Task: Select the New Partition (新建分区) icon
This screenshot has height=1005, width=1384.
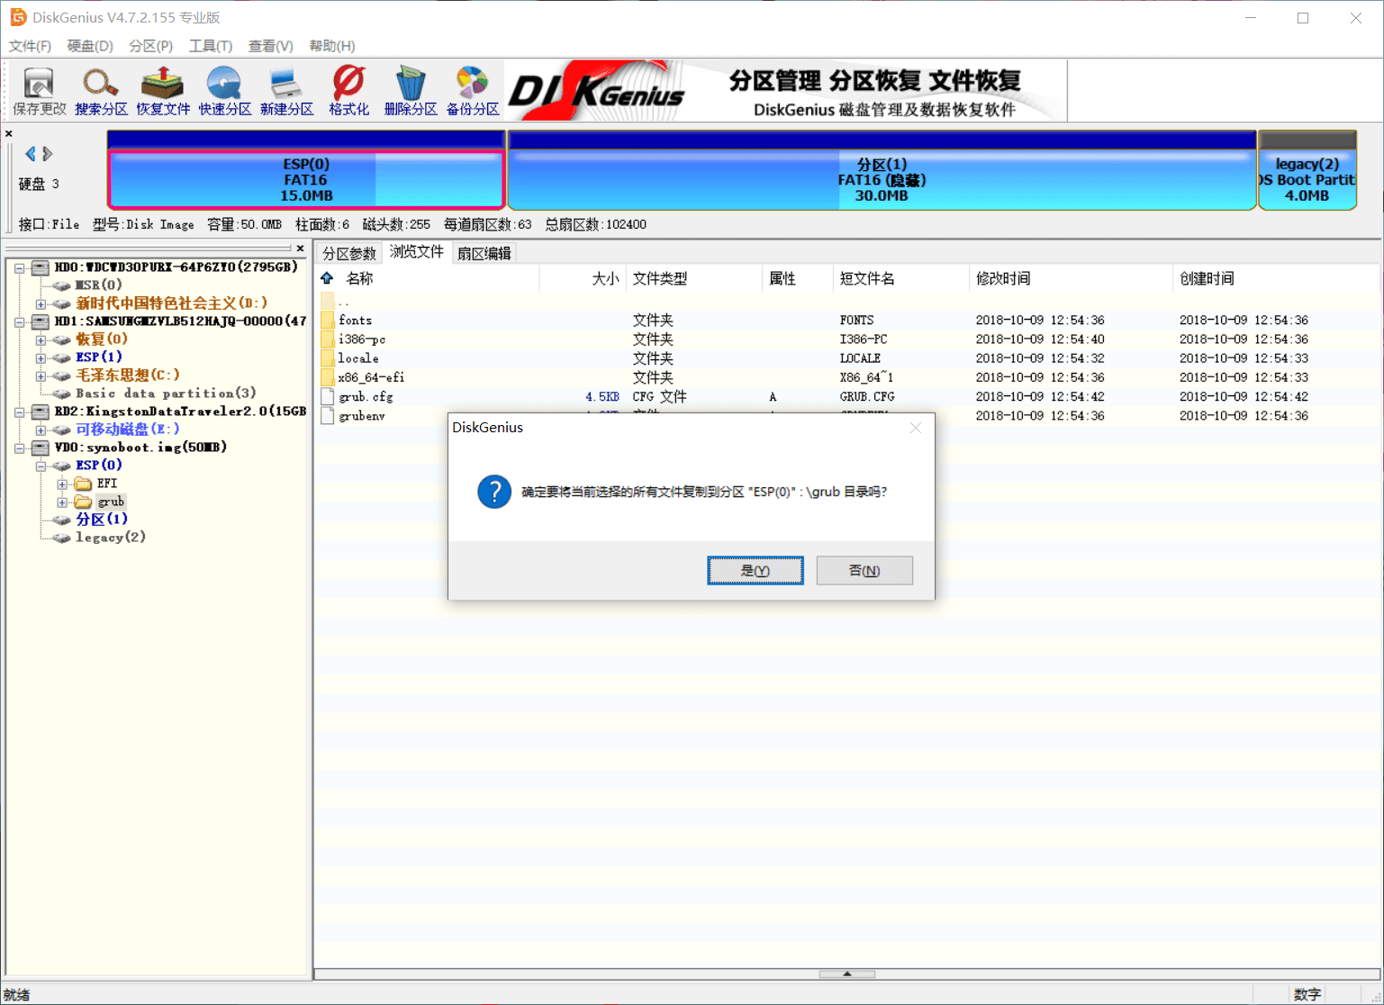Action: click(286, 91)
